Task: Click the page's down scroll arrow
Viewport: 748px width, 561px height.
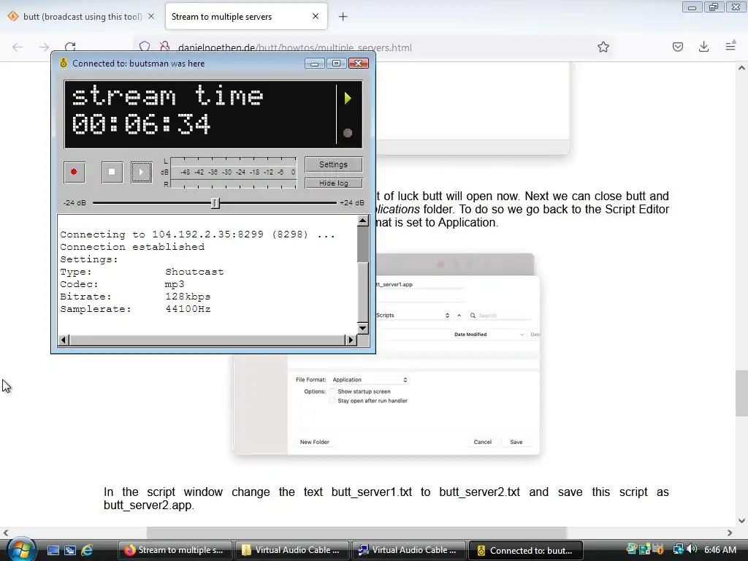Action: point(741,520)
